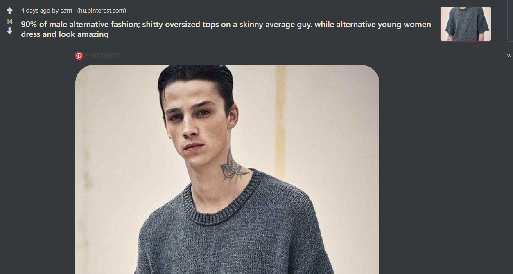Viewport: 513px width, 274px height.
Task: Click the vote score showing 14
Action: tap(9, 21)
